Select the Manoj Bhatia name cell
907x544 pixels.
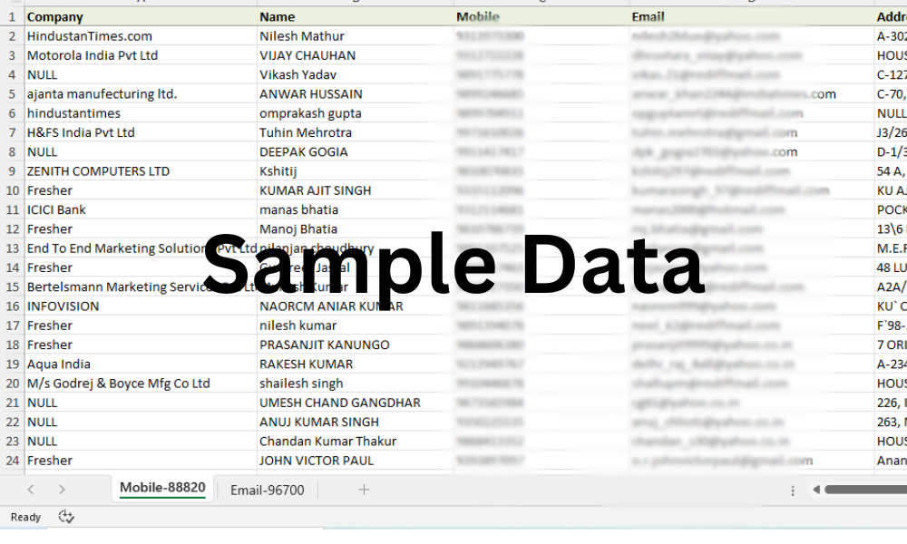click(356, 228)
